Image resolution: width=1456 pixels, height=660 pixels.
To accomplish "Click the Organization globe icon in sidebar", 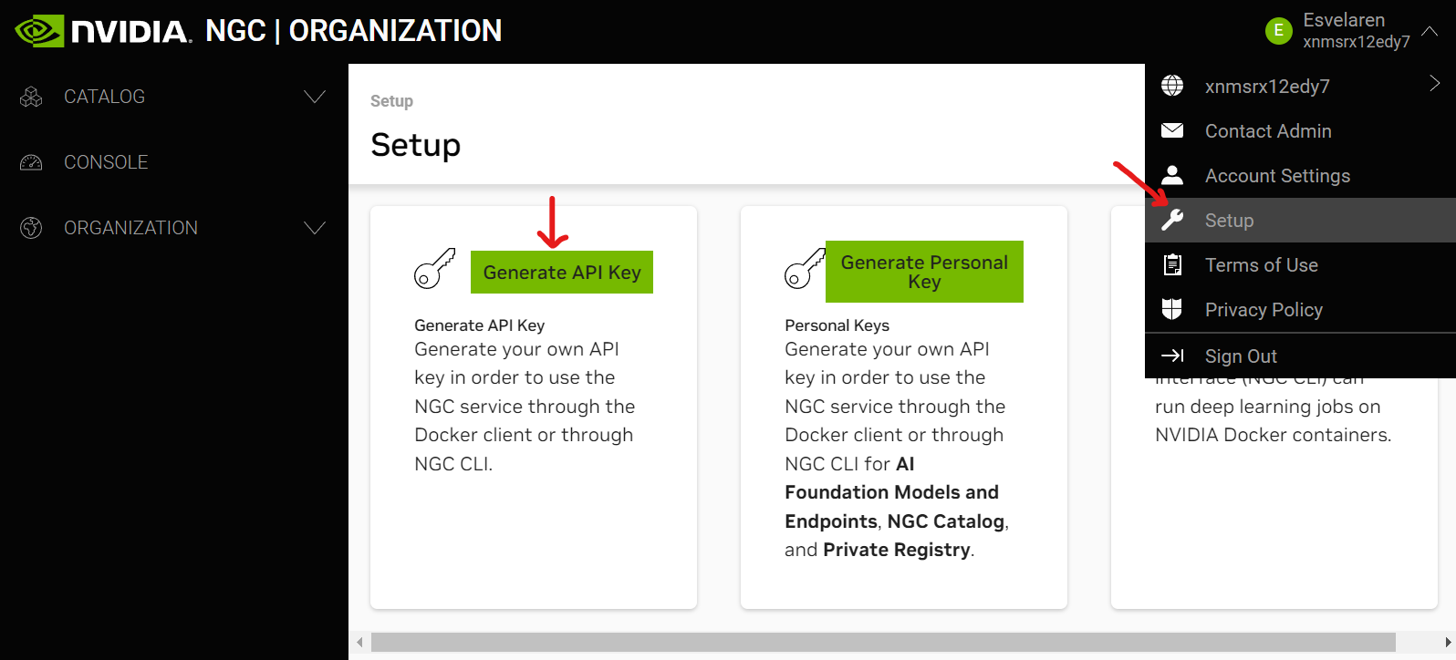I will click(31, 228).
